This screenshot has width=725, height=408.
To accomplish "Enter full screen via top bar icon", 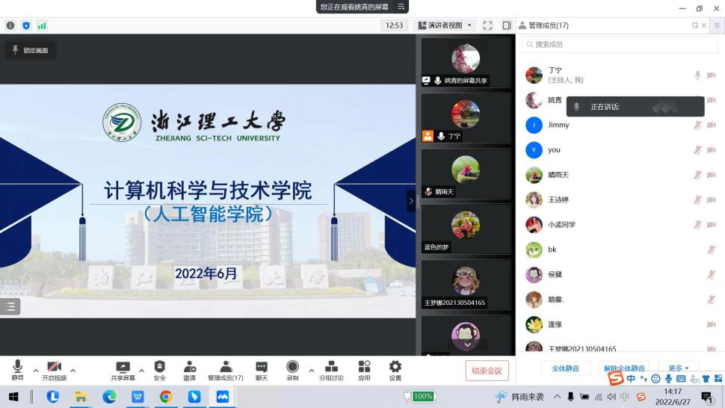I will (x=487, y=25).
